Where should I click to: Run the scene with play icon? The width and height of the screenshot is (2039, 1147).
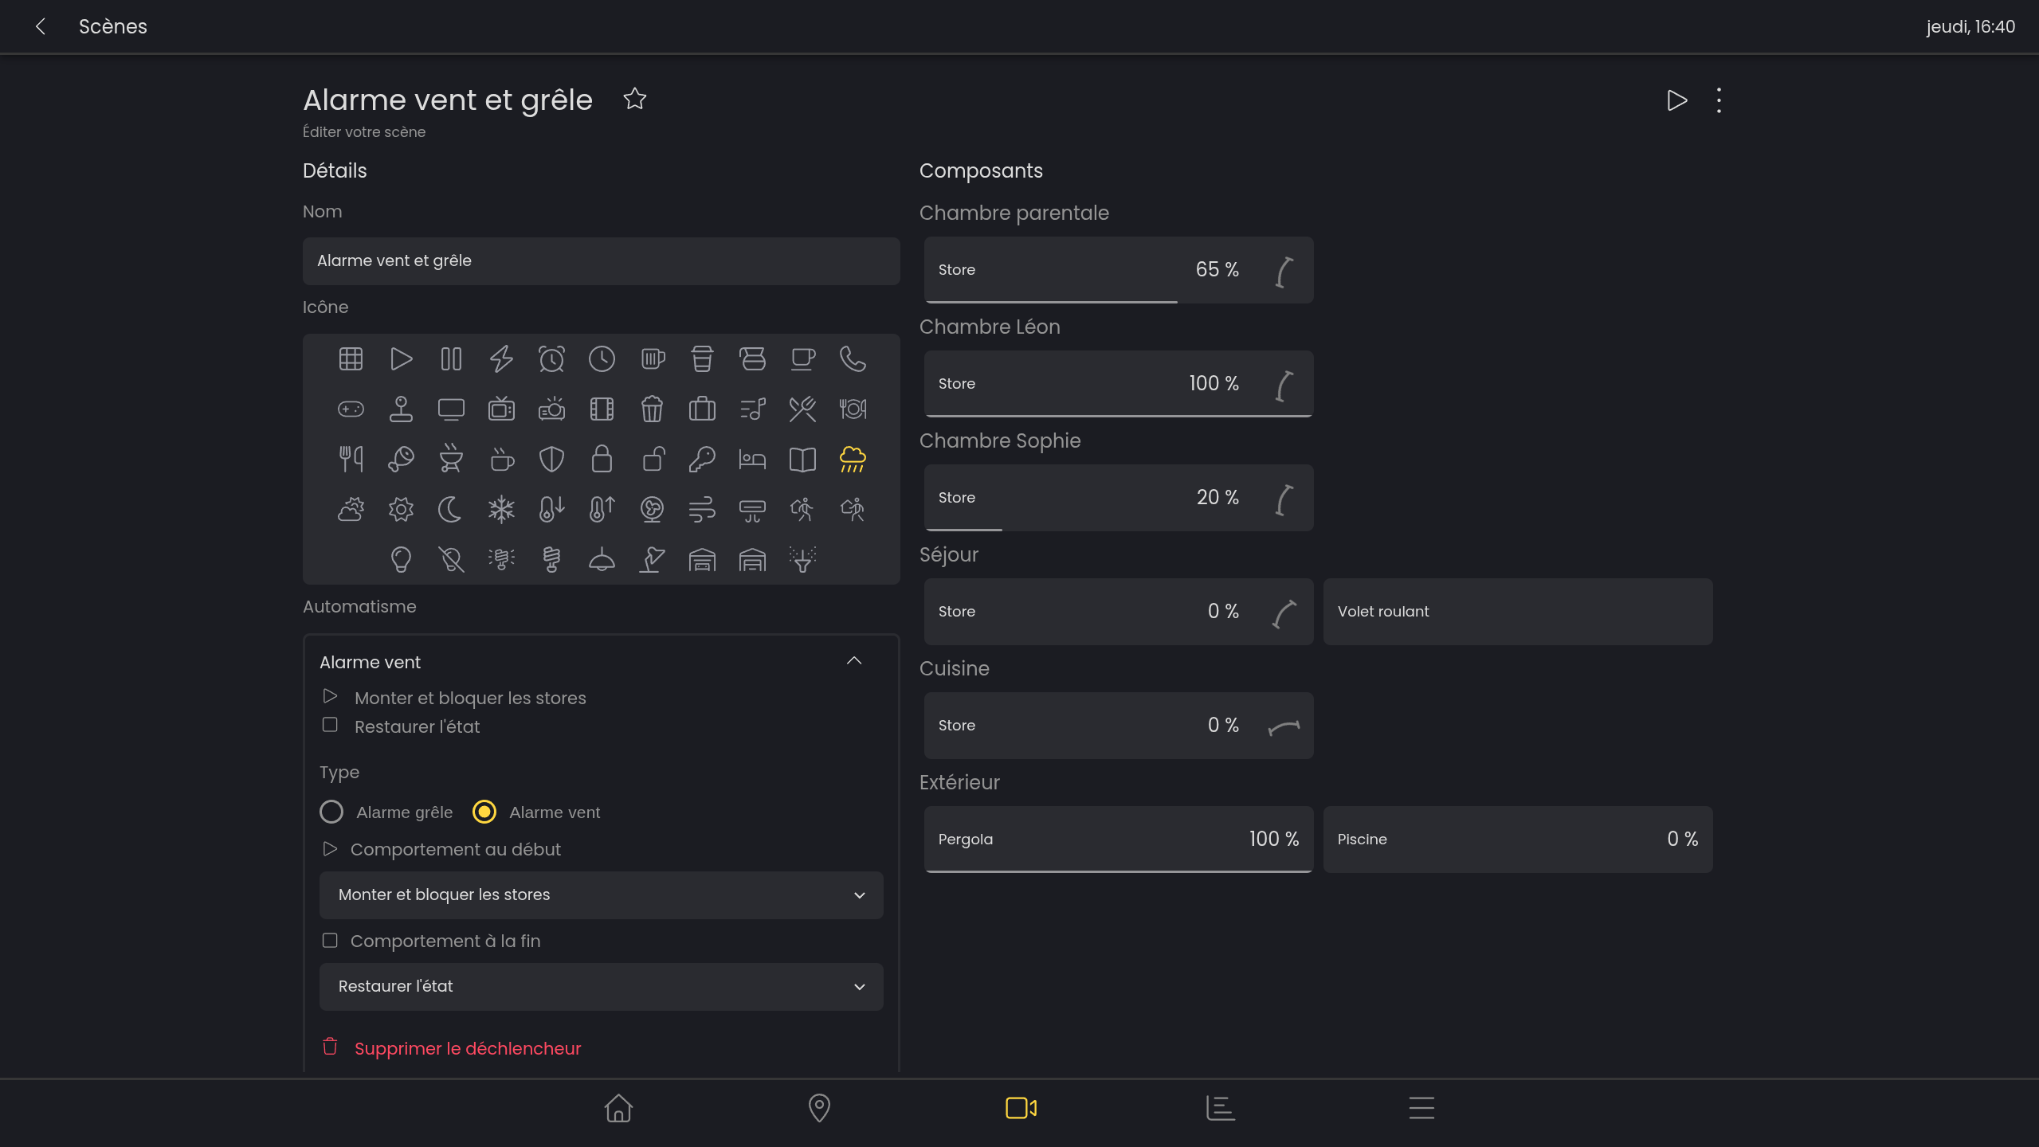[1676, 100]
